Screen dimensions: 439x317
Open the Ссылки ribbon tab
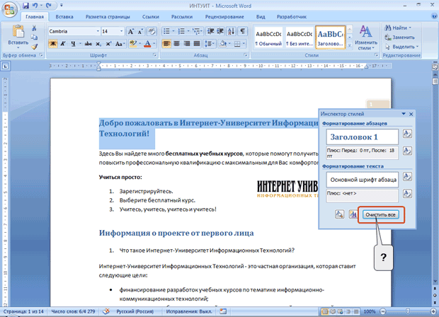click(x=151, y=17)
